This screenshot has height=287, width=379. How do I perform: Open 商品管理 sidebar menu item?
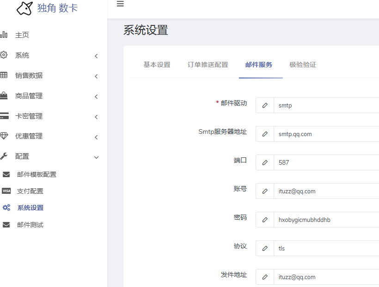point(29,96)
